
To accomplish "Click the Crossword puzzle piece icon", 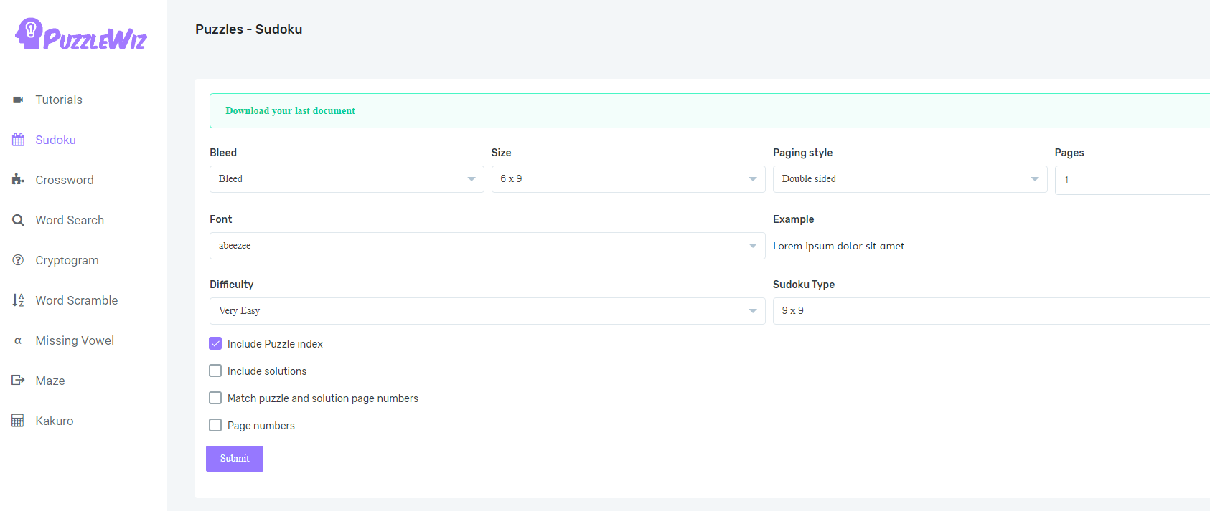I will [18, 180].
